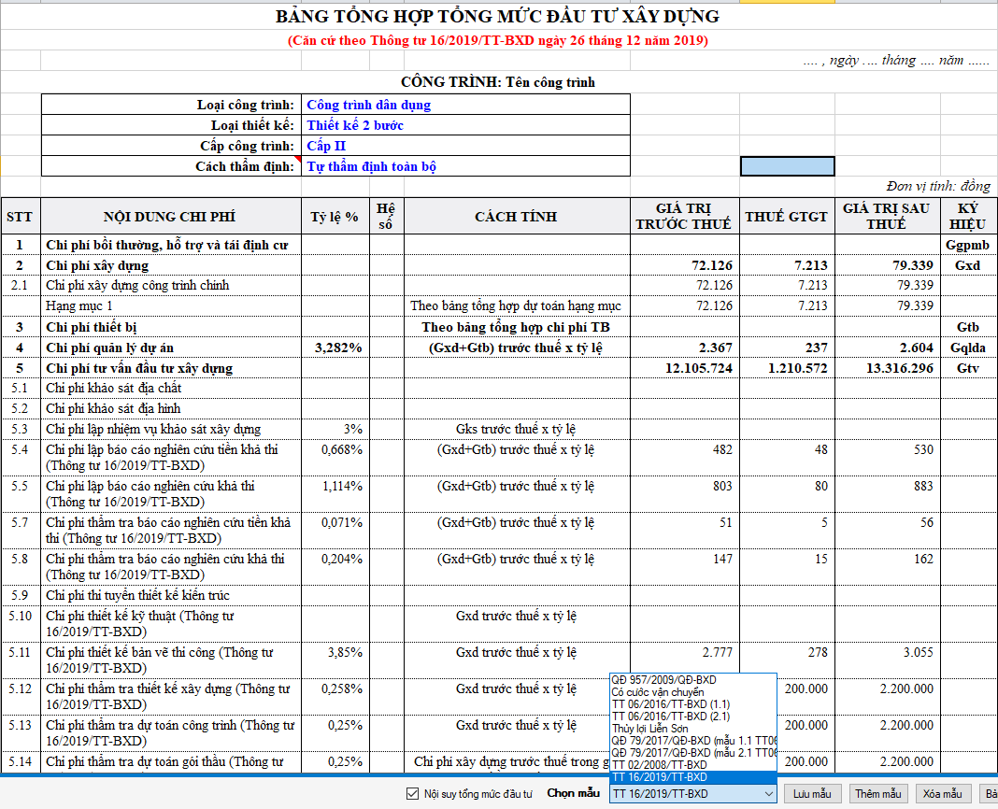Click Theo bảng tổng hợp dự toán hạng mục
Viewport: 998px width, 809px height.
[x=517, y=306]
